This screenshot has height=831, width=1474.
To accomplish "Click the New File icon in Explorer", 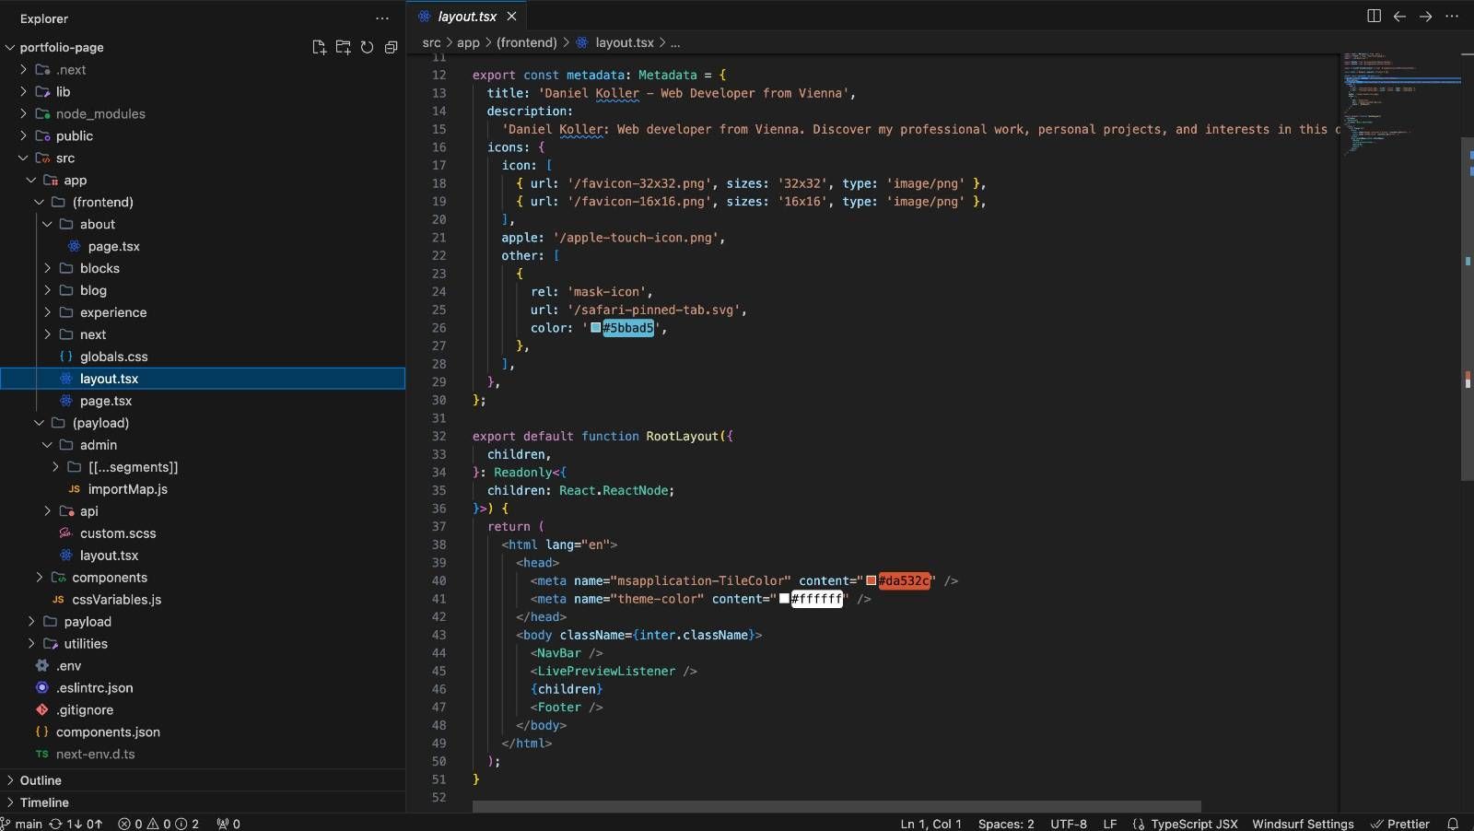I will (319, 47).
